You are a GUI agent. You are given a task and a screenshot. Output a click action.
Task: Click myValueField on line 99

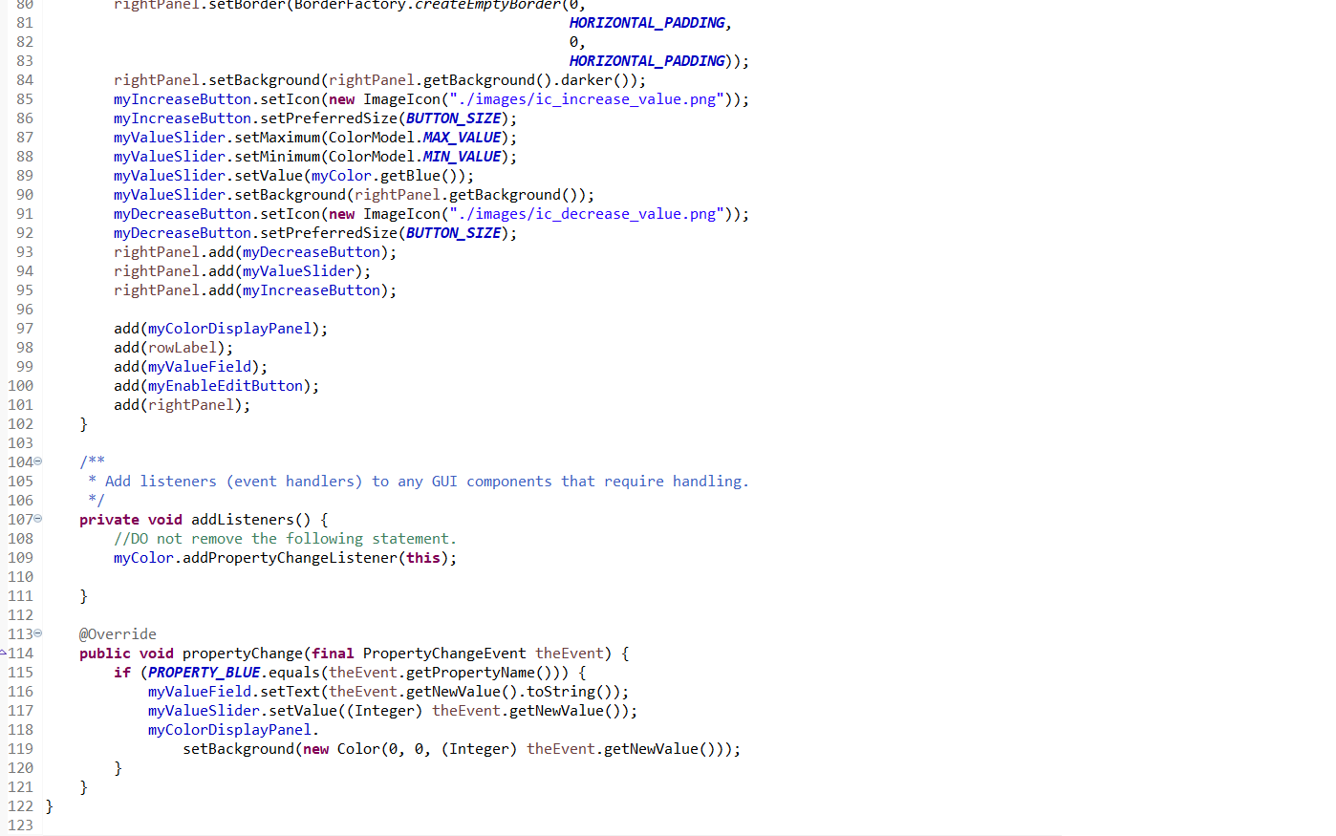point(200,367)
